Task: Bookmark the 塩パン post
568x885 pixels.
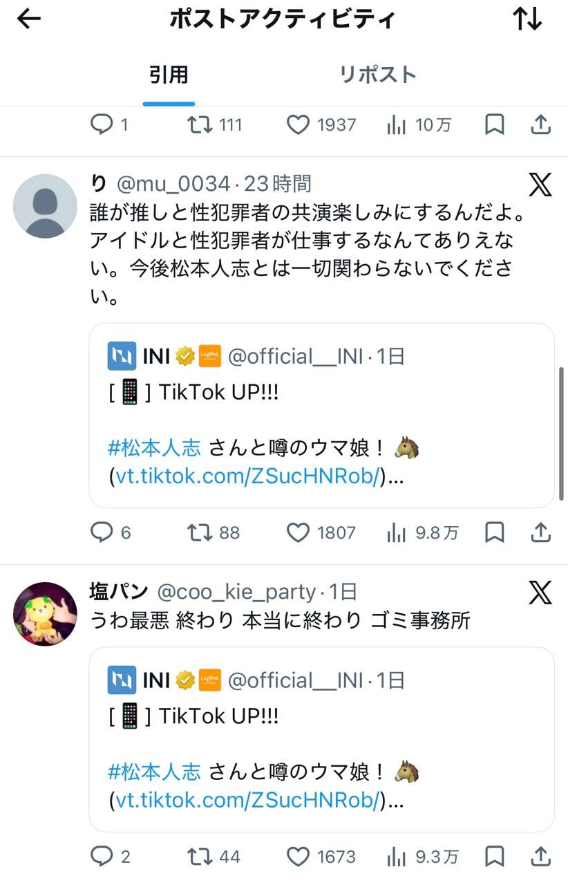Action: (495, 857)
